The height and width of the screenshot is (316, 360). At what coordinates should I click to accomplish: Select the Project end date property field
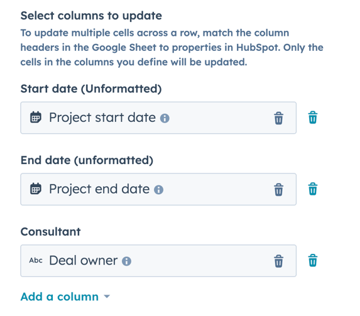158,189
